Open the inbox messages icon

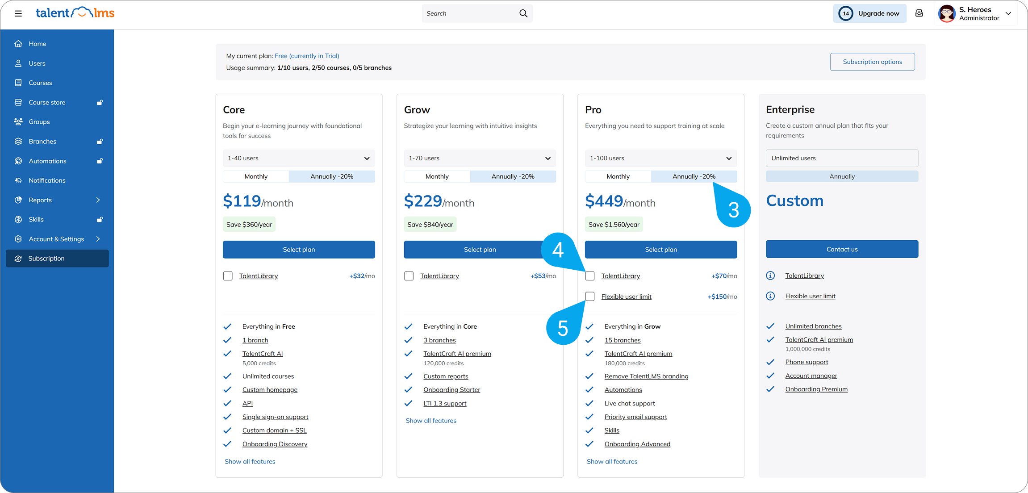(919, 13)
